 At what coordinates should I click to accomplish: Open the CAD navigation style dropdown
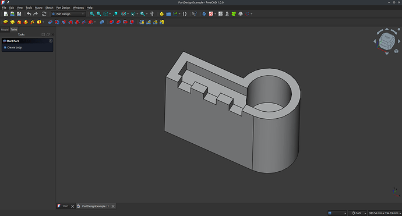(x=358, y=213)
